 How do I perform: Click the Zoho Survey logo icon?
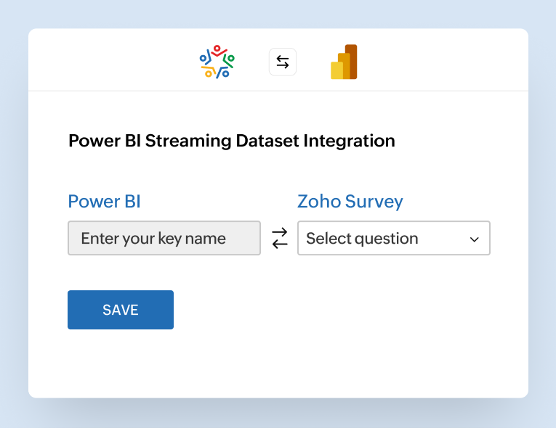click(217, 62)
